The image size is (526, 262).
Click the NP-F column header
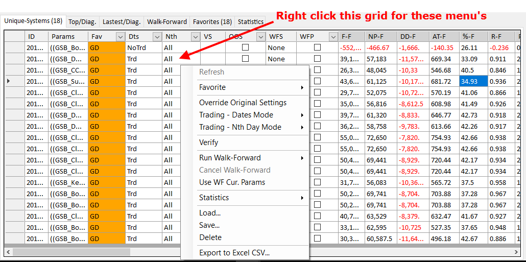378,37
